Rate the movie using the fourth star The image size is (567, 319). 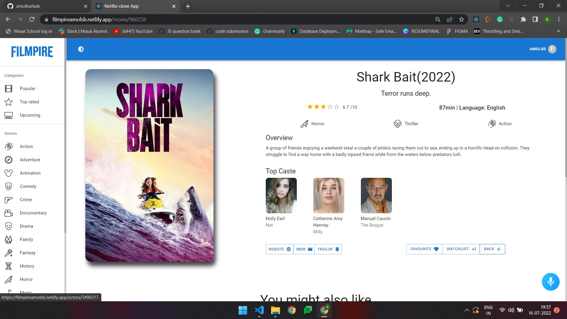(x=329, y=107)
